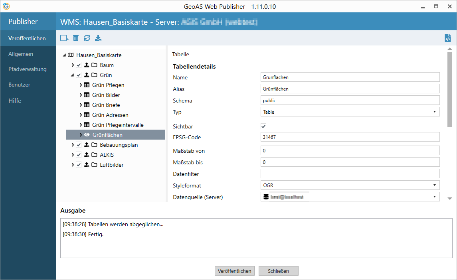Click the table icon of Grün Bilder
This screenshot has width=457, height=280.
[87, 95]
